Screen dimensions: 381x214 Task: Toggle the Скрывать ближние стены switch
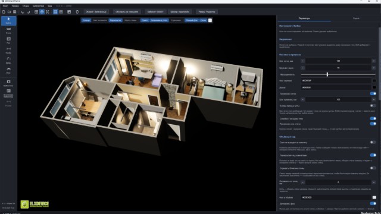[x=373, y=168]
